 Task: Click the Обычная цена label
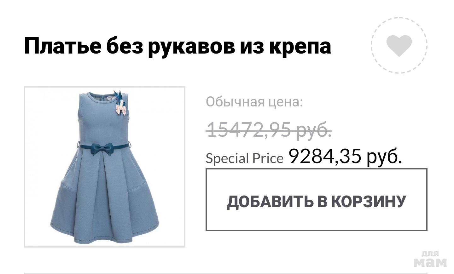click(254, 102)
